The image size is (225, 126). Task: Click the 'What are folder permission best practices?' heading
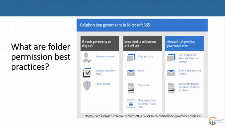click(41, 57)
